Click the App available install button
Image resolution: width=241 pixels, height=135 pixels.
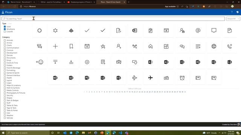pyautogui.click(x=172, y=6)
